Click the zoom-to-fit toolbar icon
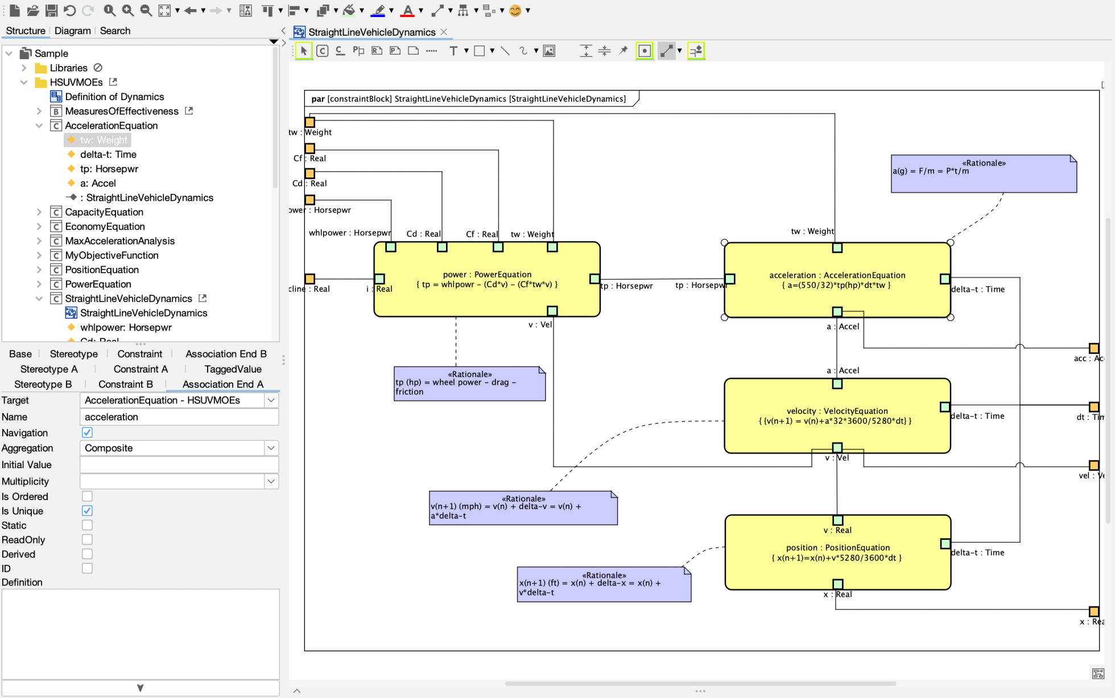The width and height of the screenshot is (1115, 698). 164,10
